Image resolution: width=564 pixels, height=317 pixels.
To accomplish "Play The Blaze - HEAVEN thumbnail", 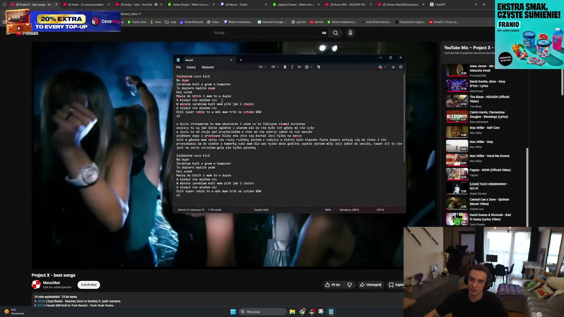I will pos(456,101).
